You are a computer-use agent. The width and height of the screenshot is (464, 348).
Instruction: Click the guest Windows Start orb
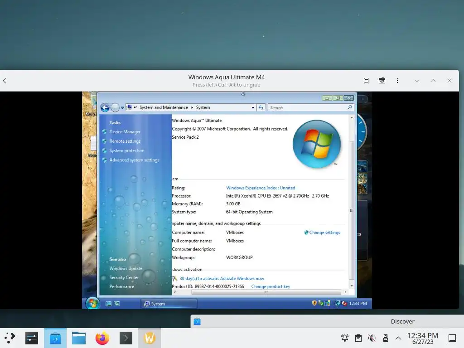(92, 303)
